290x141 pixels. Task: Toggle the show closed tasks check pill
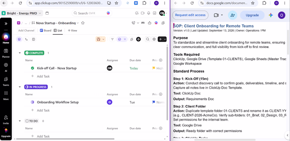point(119,39)
